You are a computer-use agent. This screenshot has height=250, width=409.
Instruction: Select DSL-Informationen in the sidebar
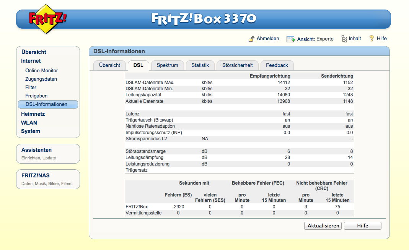[48, 104]
